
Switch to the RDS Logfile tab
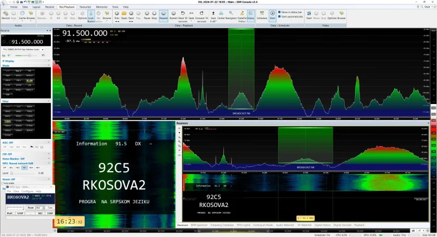pyautogui.click(x=244, y=225)
